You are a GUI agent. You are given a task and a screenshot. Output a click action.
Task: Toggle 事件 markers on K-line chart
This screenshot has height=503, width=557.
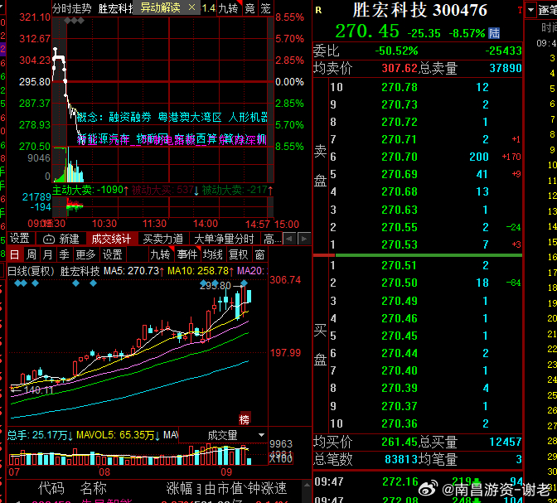tap(187, 254)
